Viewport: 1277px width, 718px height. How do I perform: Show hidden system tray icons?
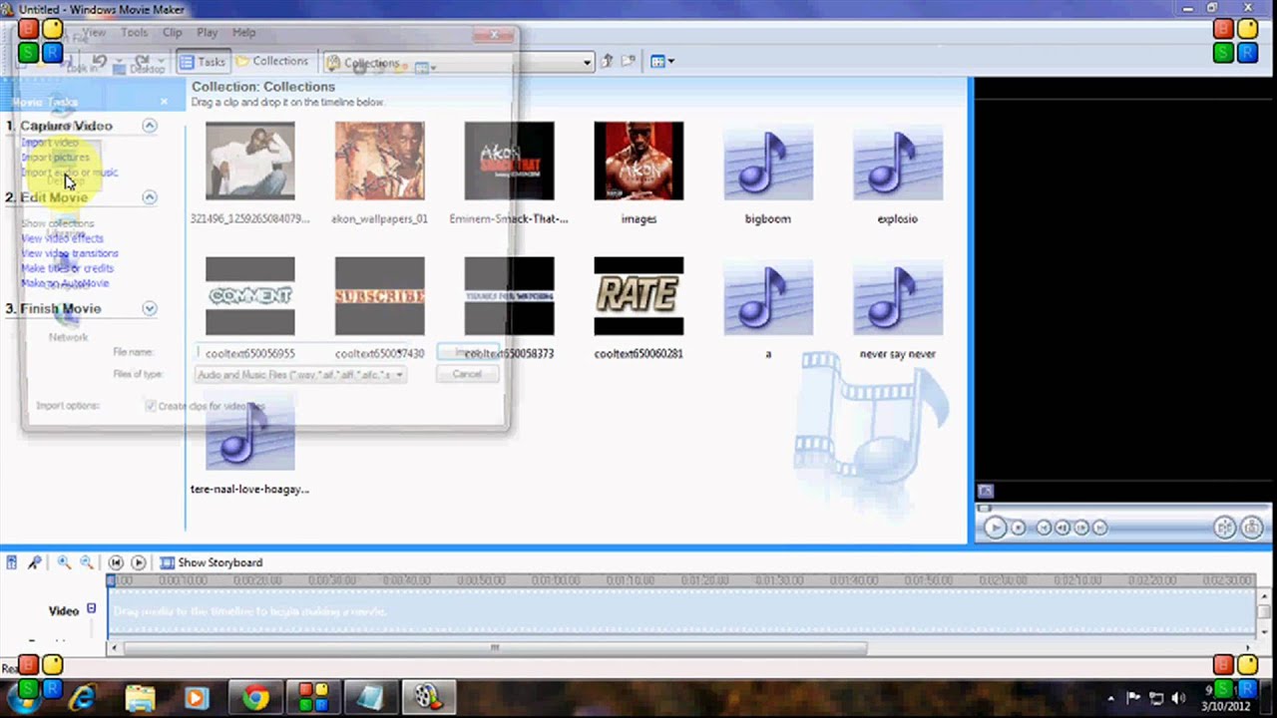click(x=1111, y=698)
